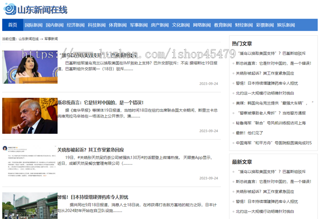Open 军事新闻 in the navigation bar

139,25
